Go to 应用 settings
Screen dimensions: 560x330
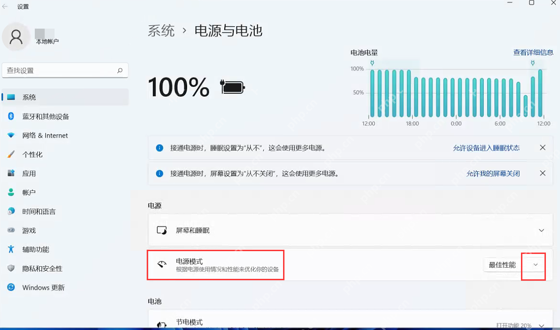coord(65,173)
